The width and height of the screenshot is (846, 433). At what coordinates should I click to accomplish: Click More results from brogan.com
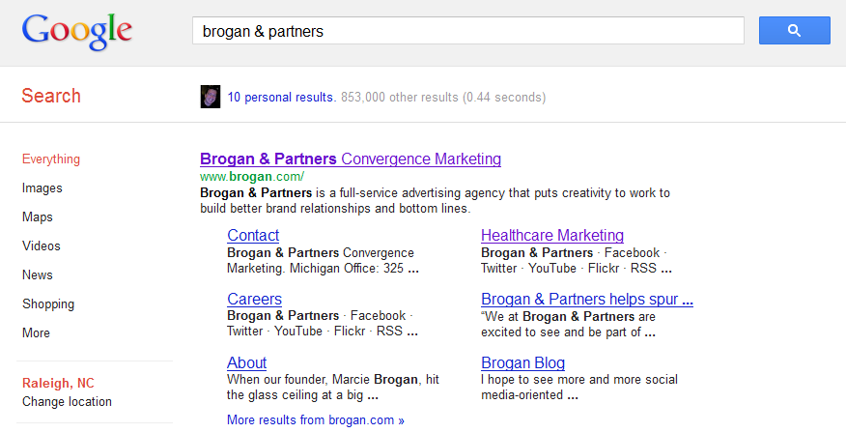(316, 420)
